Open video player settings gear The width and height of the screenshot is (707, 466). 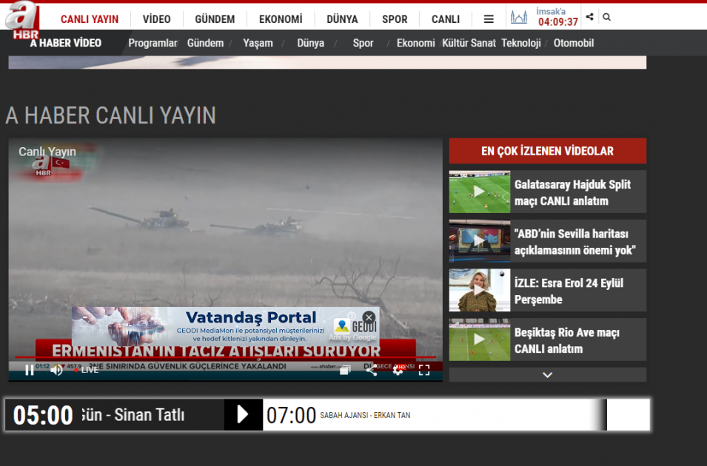point(398,370)
